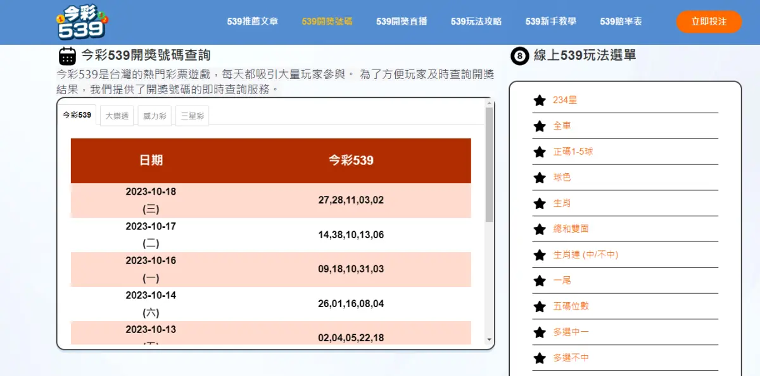
Task: Click the 8-ball icon beside 線上539玩法選單
Action: (x=519, y=56)
